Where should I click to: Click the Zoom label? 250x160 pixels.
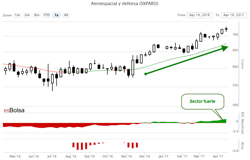(x=7, y=15)
